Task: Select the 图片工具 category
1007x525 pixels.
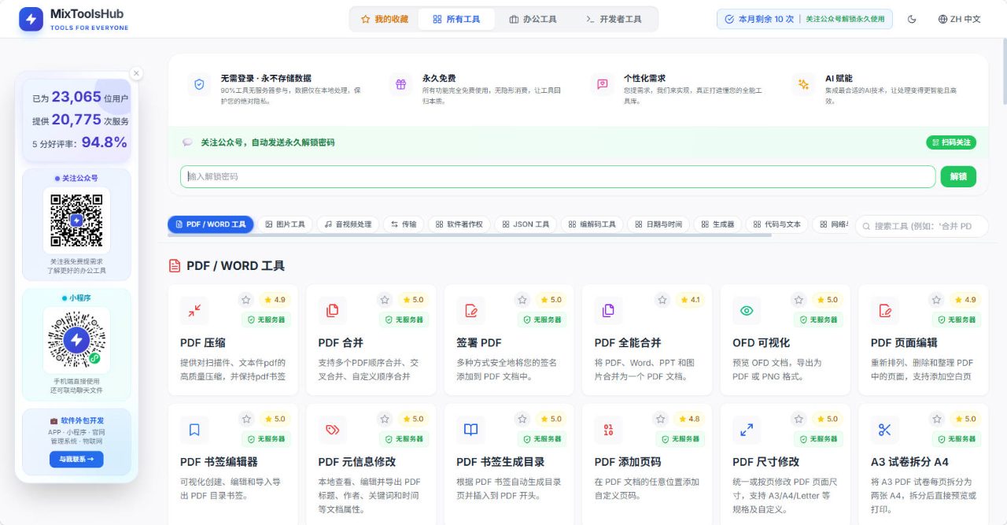Action: (285, 224)
